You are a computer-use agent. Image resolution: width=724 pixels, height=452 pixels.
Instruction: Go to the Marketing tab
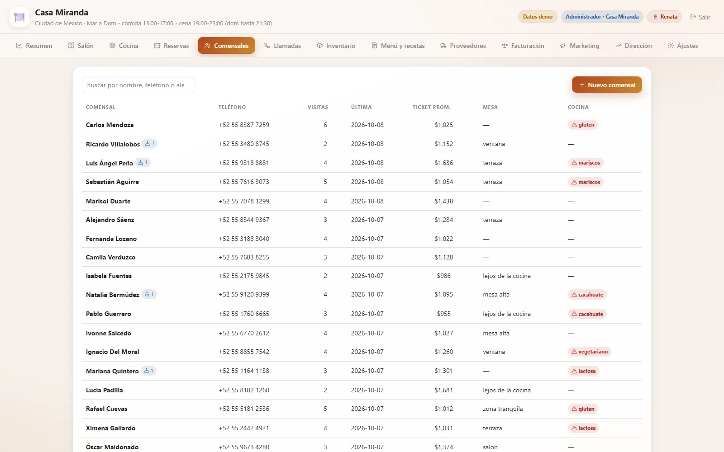coord(580,46)
